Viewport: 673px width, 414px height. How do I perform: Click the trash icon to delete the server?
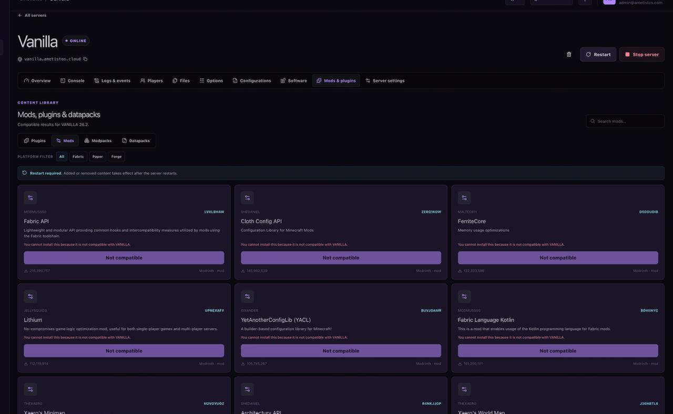click(x=569, y=54)
